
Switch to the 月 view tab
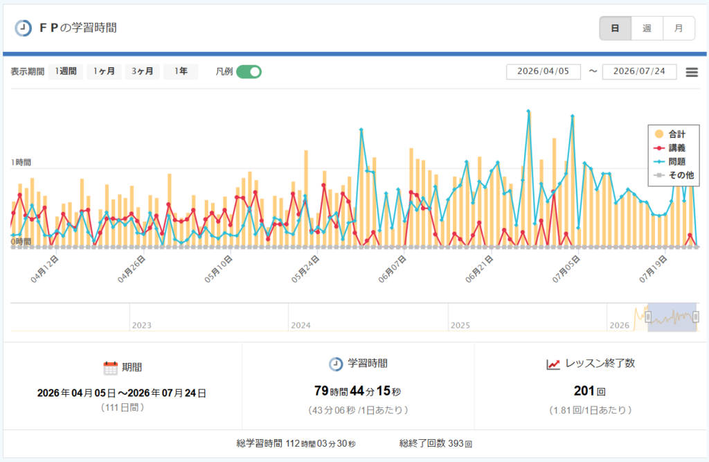point(679,28)
